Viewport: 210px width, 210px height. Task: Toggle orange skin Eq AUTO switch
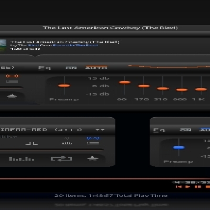click(96, 68)
